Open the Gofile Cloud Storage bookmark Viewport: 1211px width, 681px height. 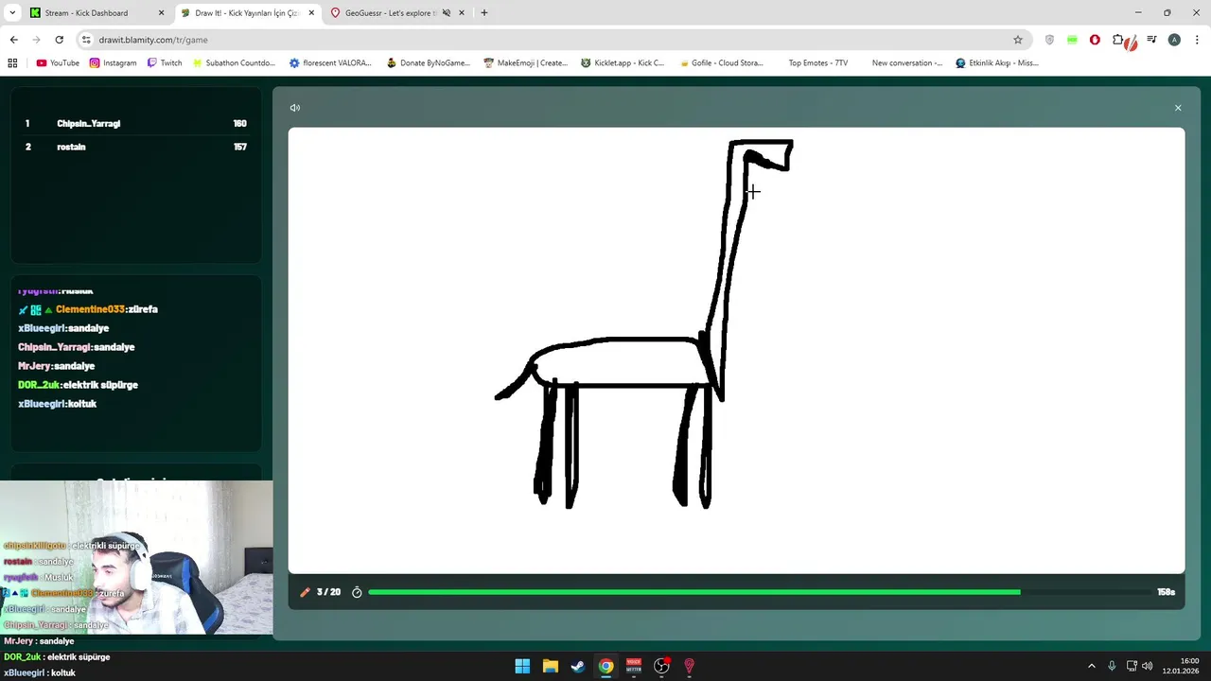point(720,63)
